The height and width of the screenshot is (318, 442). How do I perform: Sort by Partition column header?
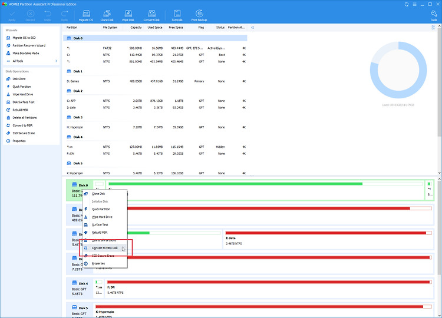point(71,28)
